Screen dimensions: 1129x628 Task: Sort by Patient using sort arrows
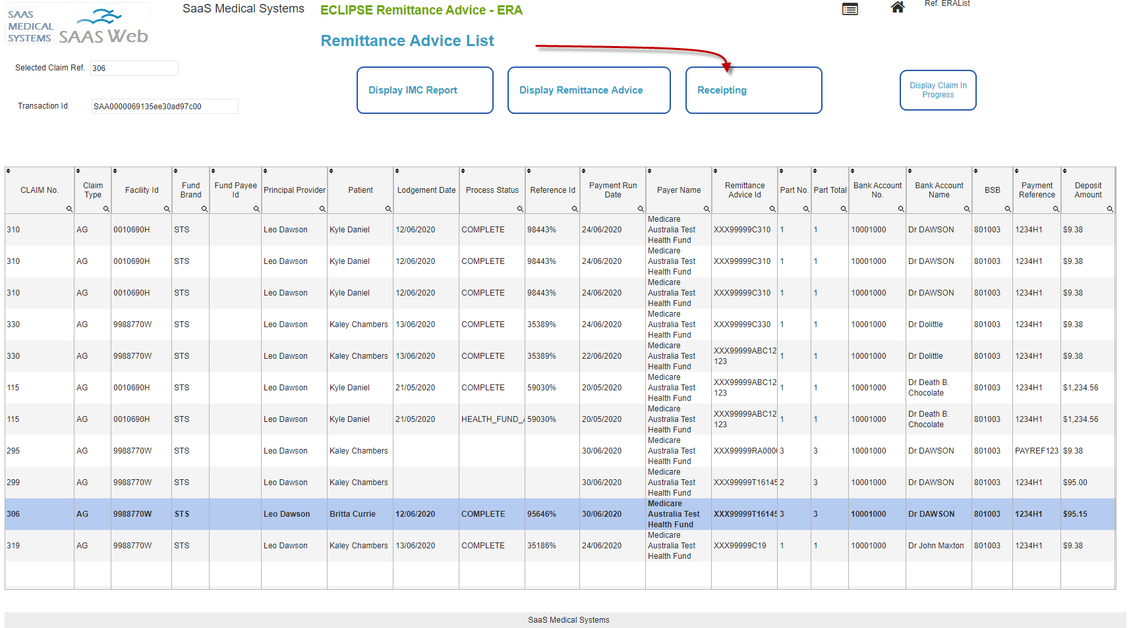pyautogui.click(x=331, y=171)
